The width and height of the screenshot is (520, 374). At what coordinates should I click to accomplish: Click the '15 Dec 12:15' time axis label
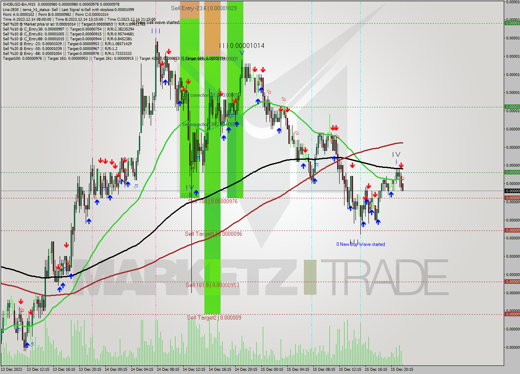tap(350, 370)
